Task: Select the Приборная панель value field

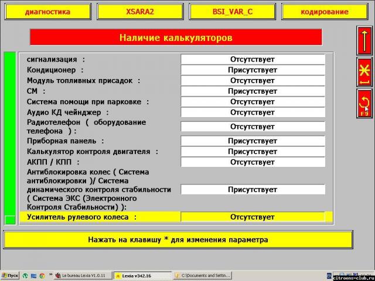Action: tap(253, 141)
